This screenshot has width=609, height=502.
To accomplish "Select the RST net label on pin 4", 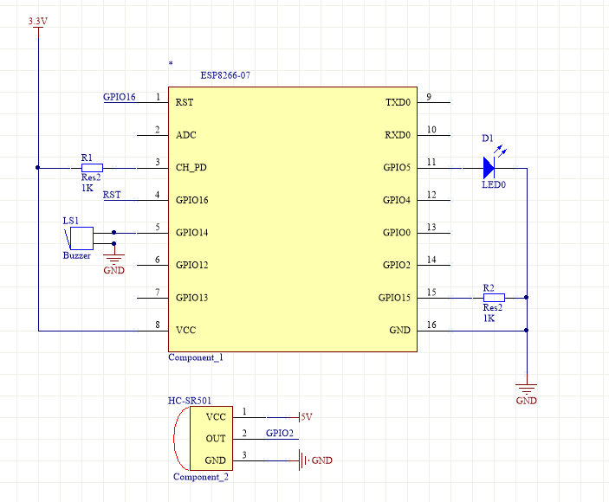I will tap(112, 195).
